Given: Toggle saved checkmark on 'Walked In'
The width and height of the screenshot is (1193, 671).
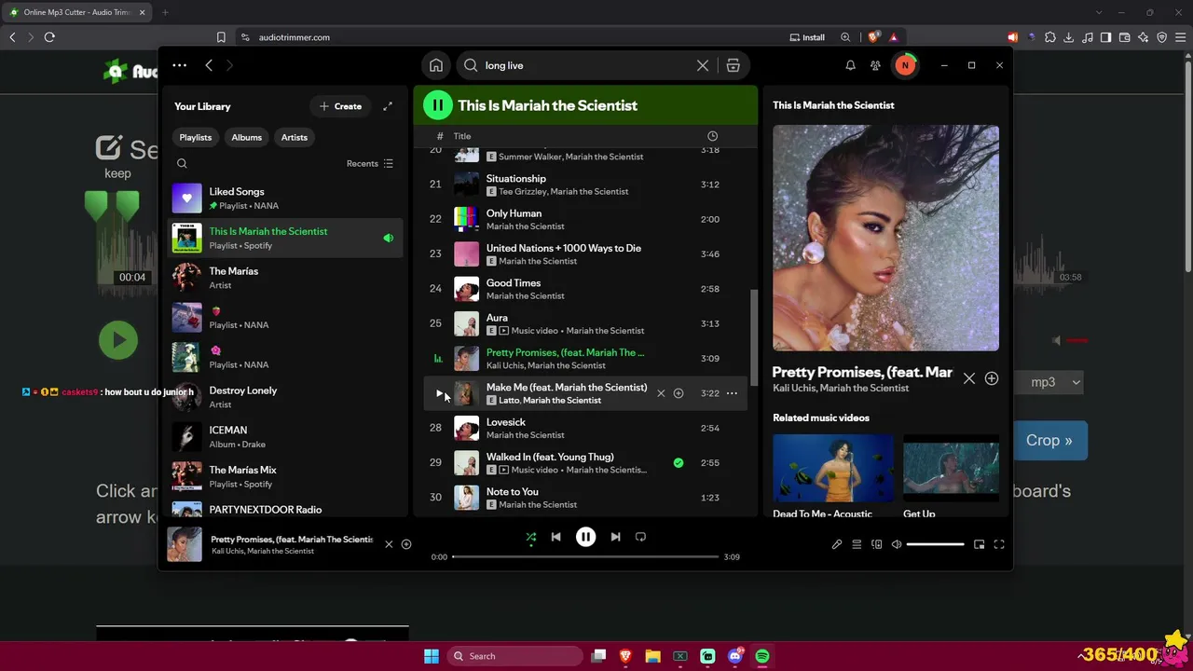Looking at the screenshot, I should point(679,463).
